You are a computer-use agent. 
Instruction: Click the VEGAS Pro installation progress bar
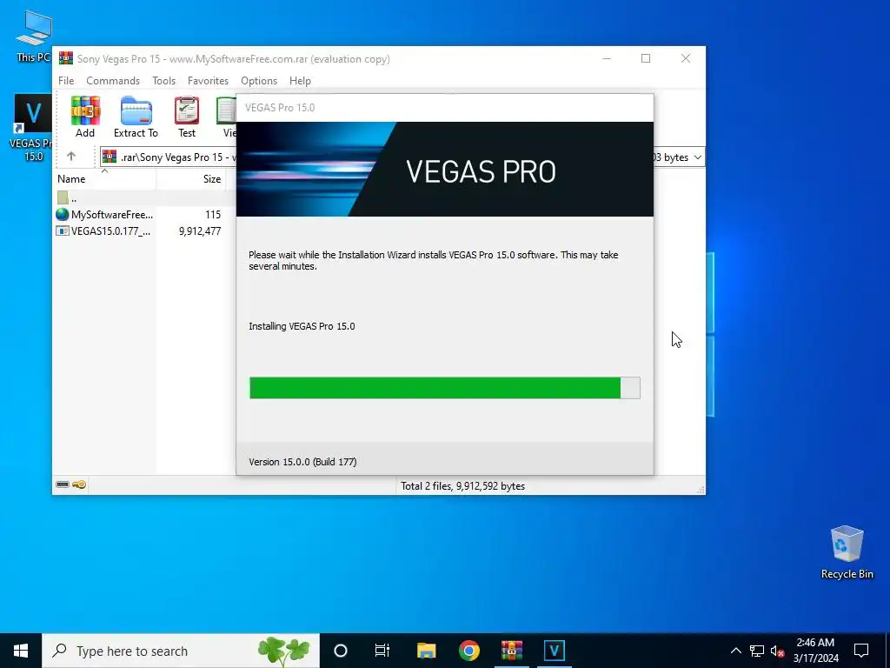point(445,388)
